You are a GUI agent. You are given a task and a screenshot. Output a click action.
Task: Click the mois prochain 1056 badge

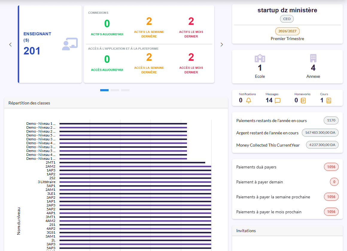[x=331, y=212]
